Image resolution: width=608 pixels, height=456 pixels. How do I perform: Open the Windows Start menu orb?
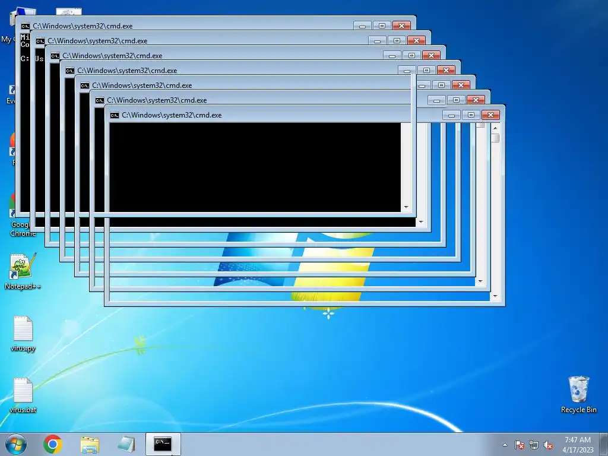[x=16, y=444]
